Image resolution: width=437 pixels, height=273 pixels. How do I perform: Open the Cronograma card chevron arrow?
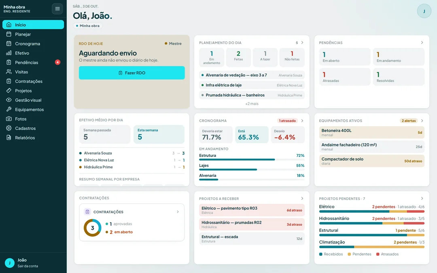pyautogui.click(x=302, y=121)
